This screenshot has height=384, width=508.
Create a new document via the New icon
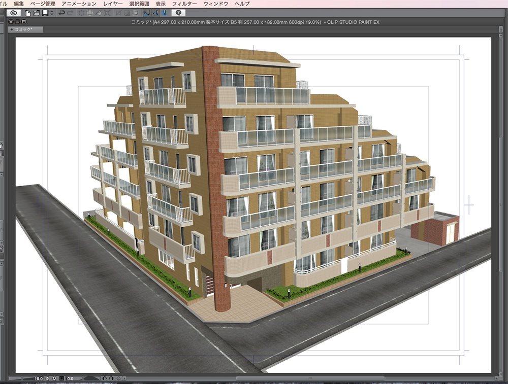coord(28,13)
